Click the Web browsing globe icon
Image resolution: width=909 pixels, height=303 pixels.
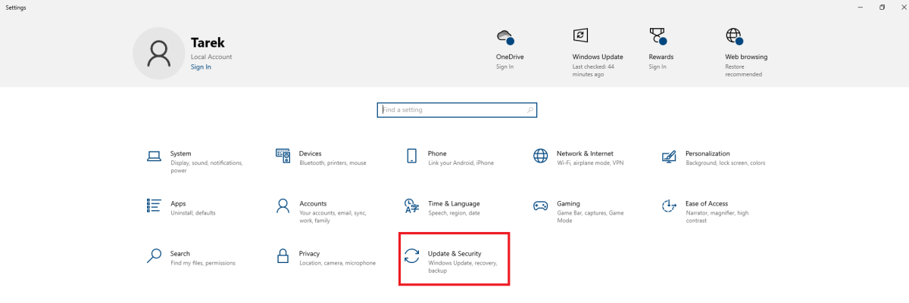(734, 36)
